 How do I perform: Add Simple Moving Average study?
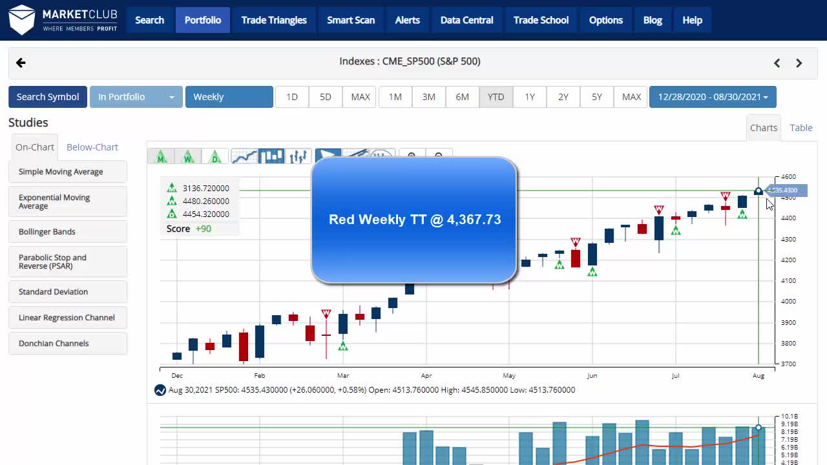point(68,172)
